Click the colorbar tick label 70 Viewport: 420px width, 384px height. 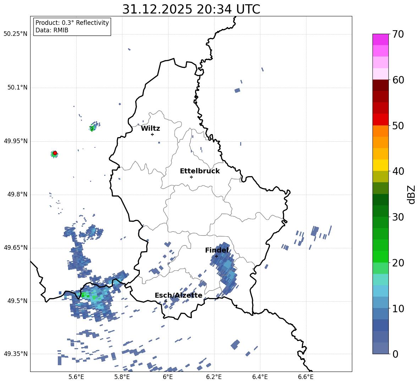[x=398, y=34]
